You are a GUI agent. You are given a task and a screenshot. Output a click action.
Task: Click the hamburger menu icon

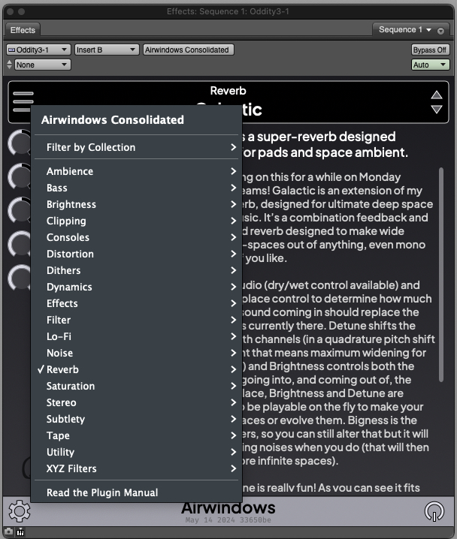23,101
